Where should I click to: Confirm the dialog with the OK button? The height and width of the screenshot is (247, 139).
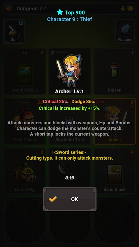[x=69, y=199]
